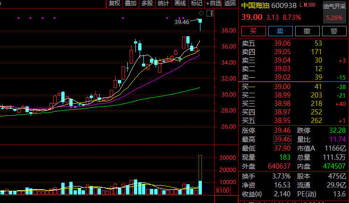Viewport: 349px width, 203px height.
Task: Click the 撤 (cancel order) button
Action: [307, 31]
